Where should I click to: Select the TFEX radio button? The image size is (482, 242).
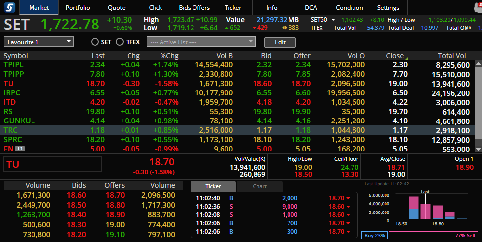pyautogui.click(x=120, y=42)
